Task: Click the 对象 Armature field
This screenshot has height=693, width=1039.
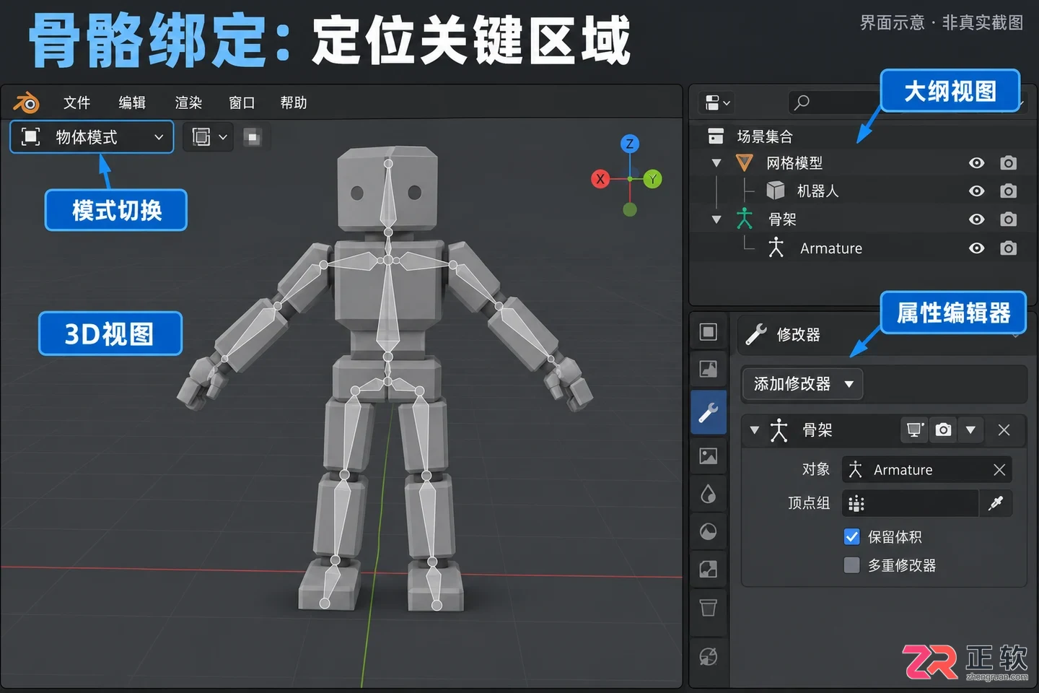Action: tap(927, 470)
